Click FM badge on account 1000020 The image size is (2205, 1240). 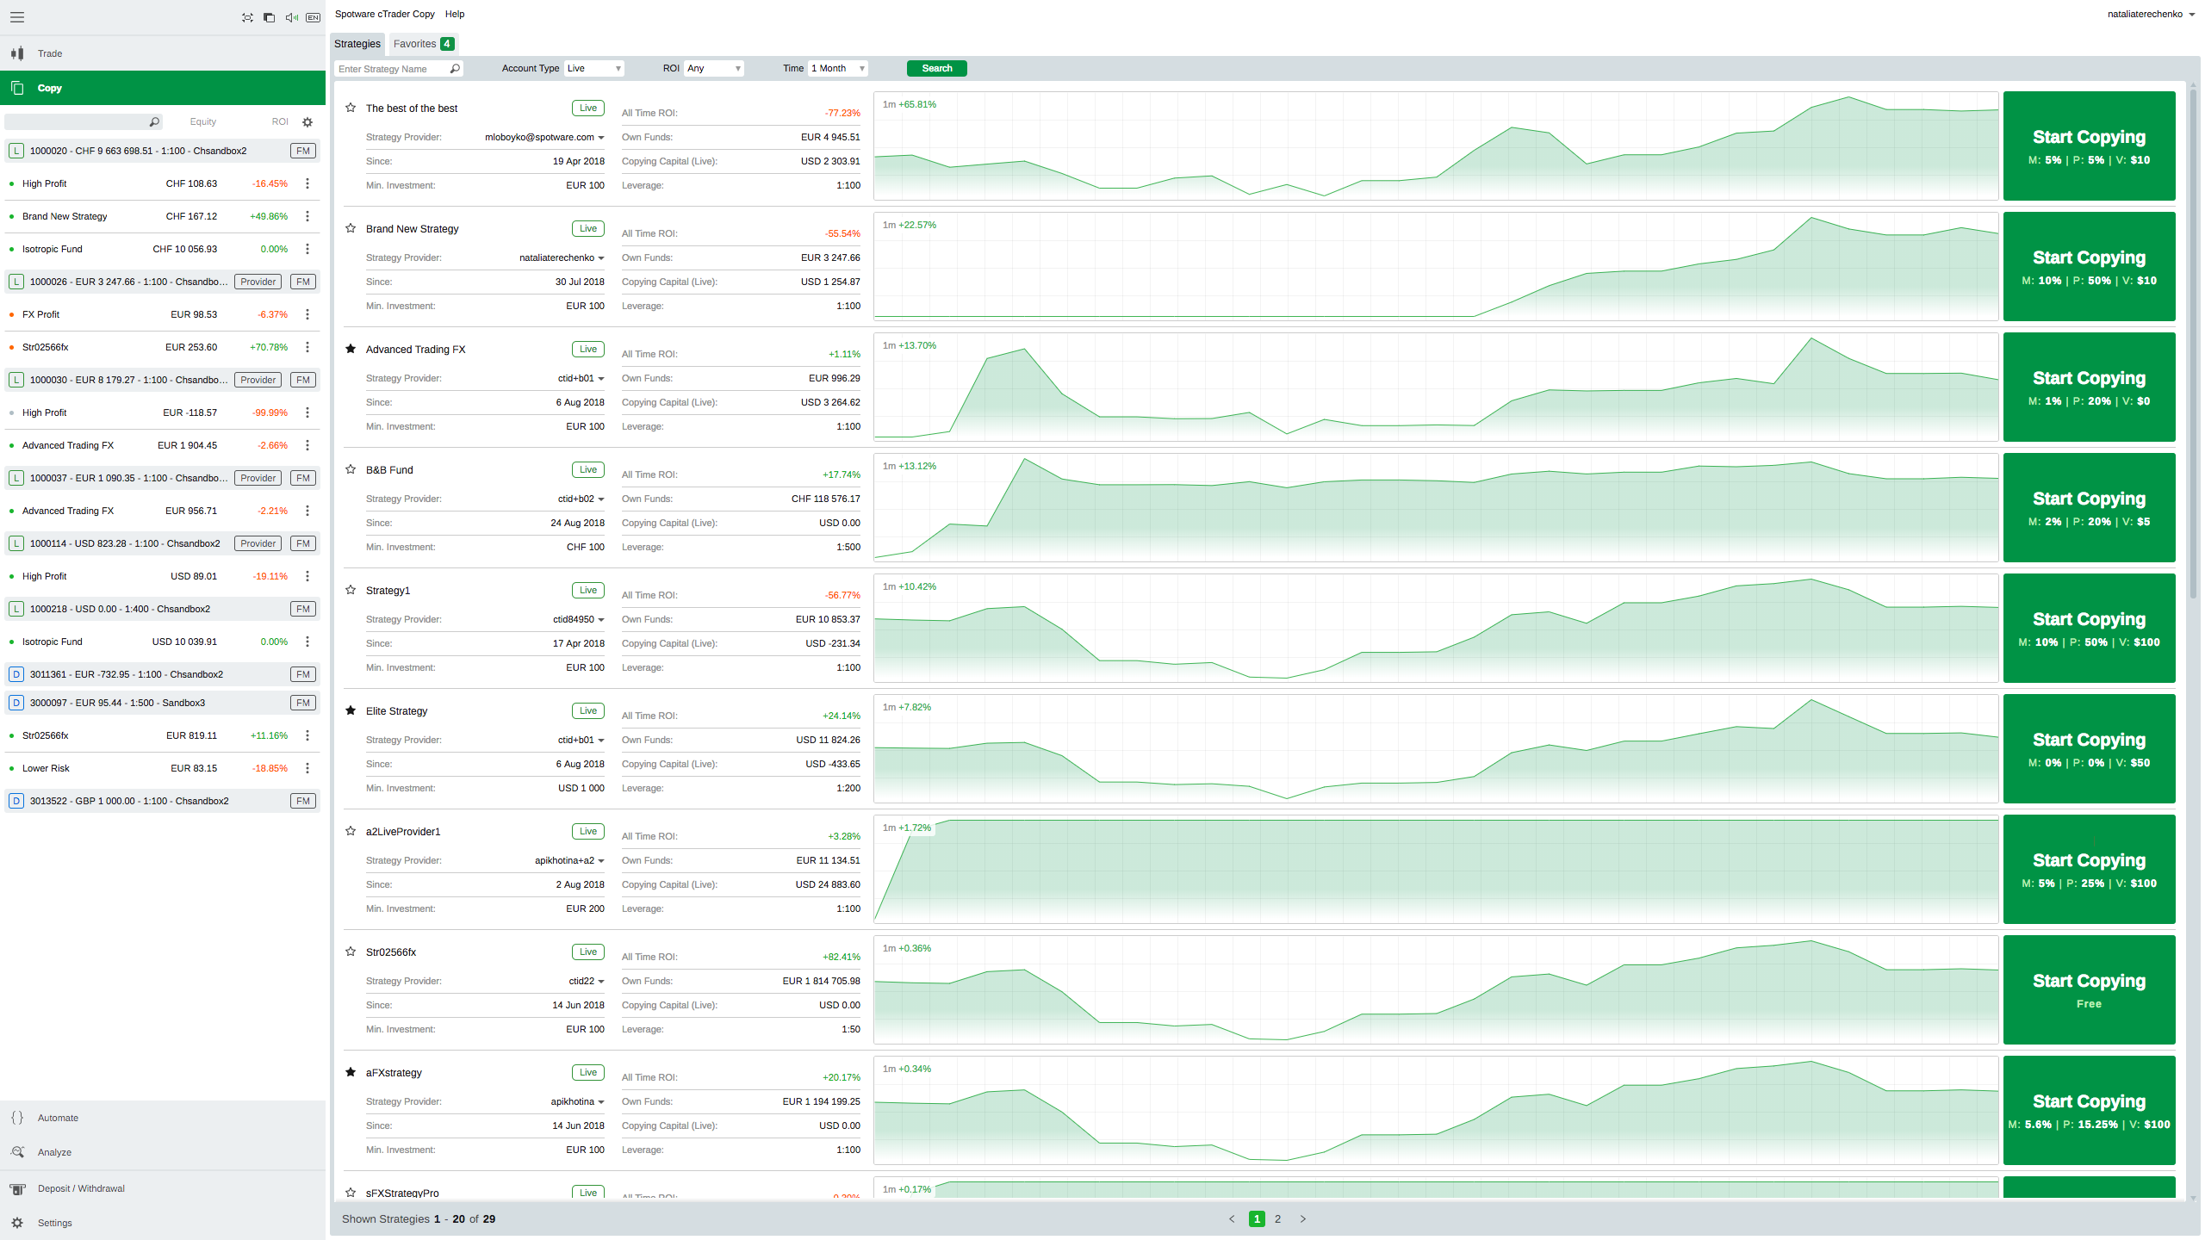coord(303,151)
